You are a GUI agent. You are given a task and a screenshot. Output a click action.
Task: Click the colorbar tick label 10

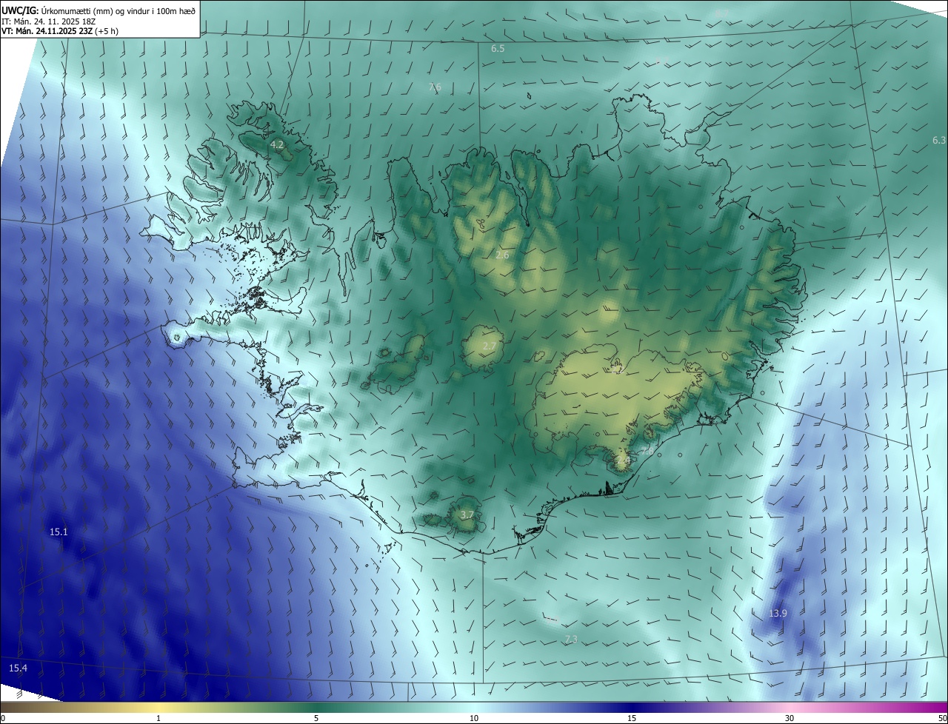coord(474,718)
